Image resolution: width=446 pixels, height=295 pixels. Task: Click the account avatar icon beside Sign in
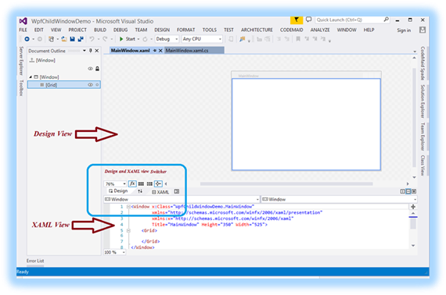tap(423, 30)
